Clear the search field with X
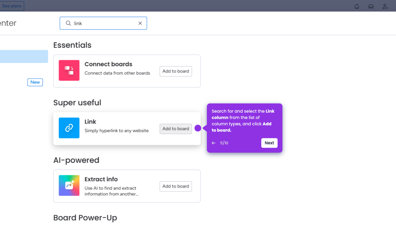This screenshot has height=225, width=396. 140,23
